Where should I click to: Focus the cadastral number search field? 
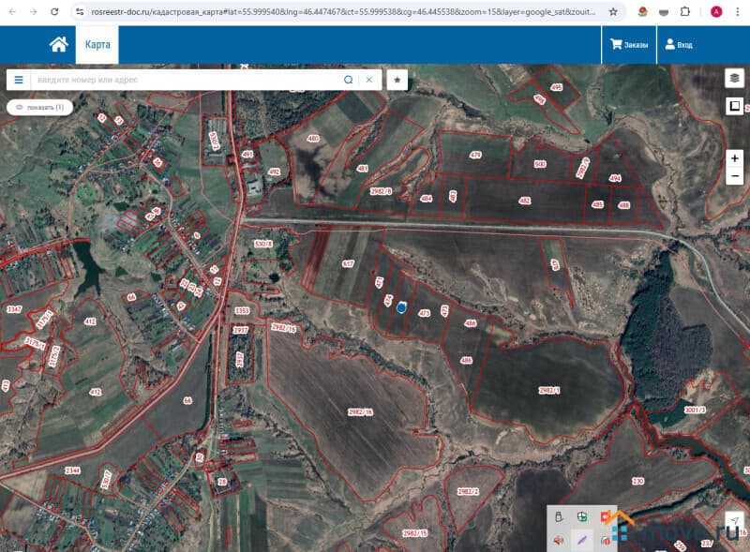(x=186, y=80)
